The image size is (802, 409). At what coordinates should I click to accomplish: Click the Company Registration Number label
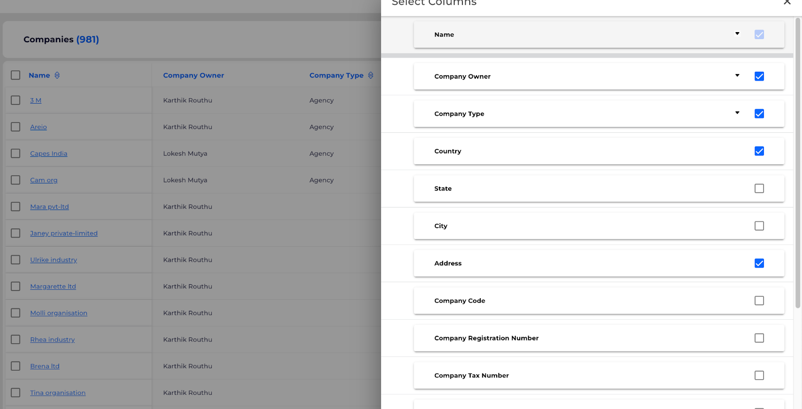486,338
